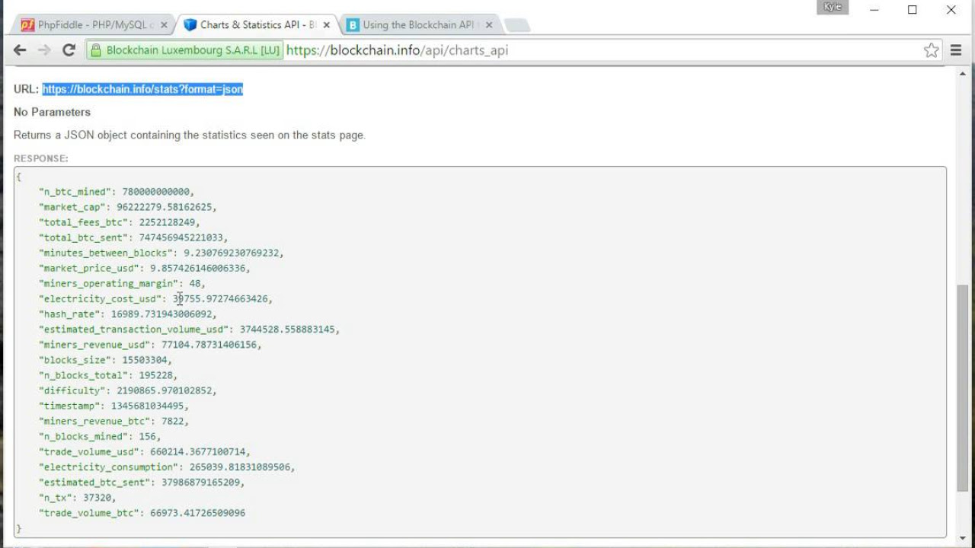
Task: Click the trade_volume_usd line
Action: pyautogui.click(x=145, y=451)
